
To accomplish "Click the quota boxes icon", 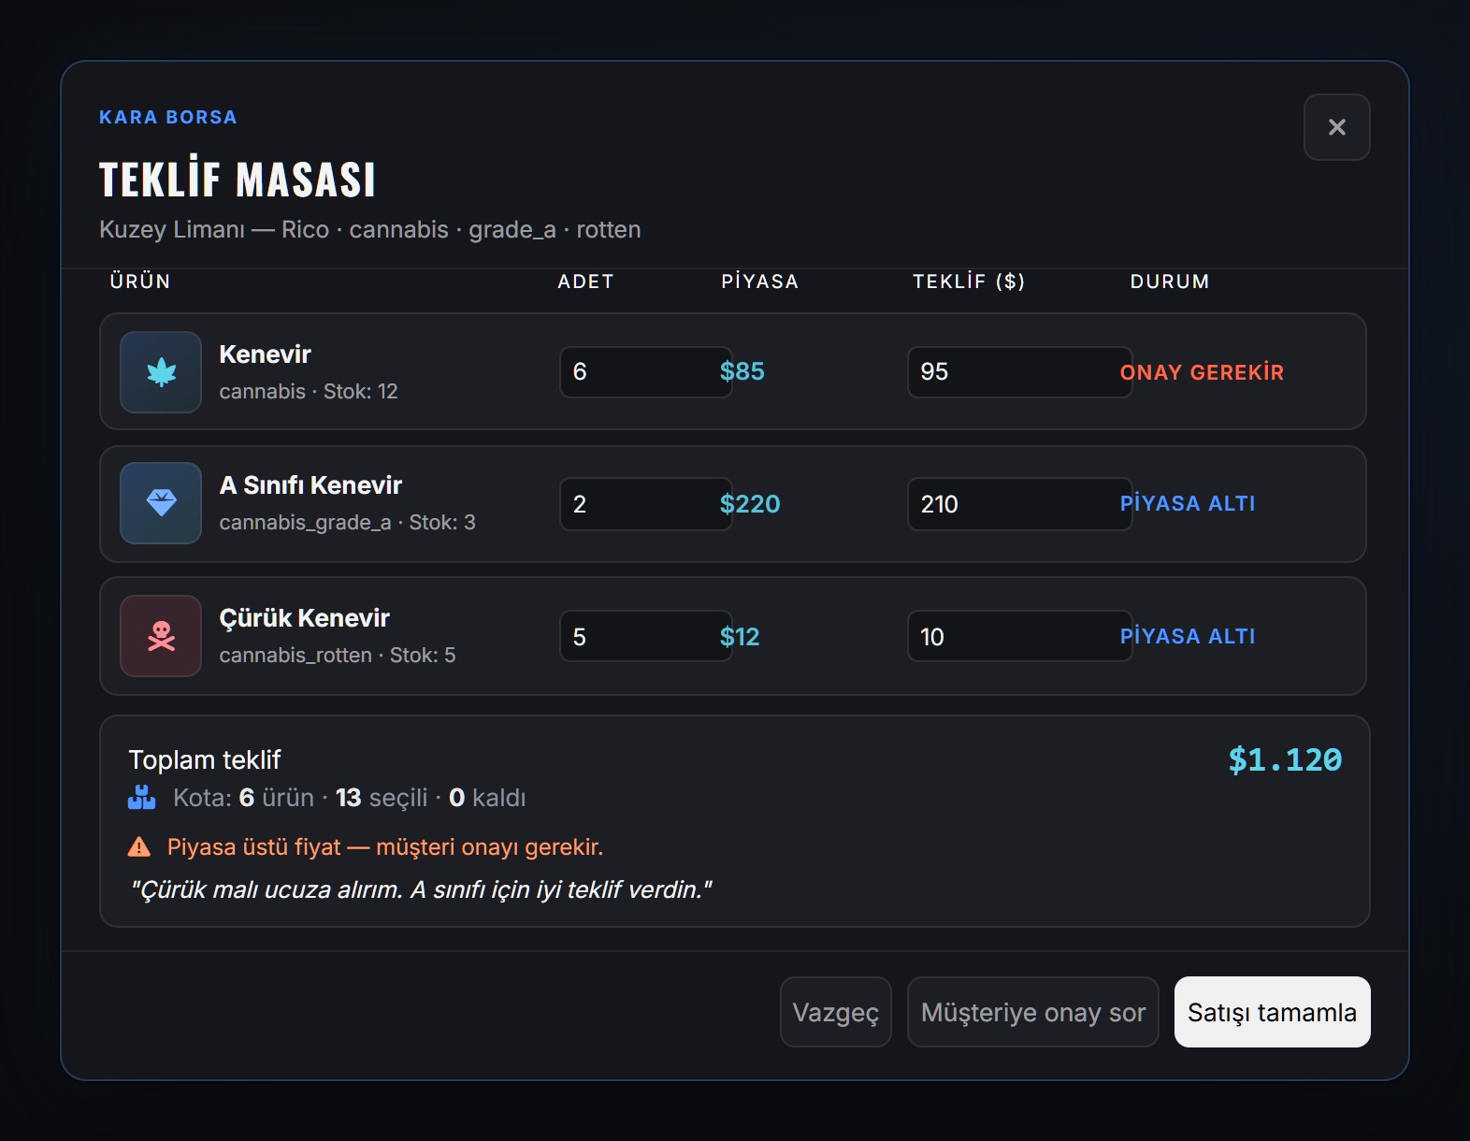I will coord(141,798).
